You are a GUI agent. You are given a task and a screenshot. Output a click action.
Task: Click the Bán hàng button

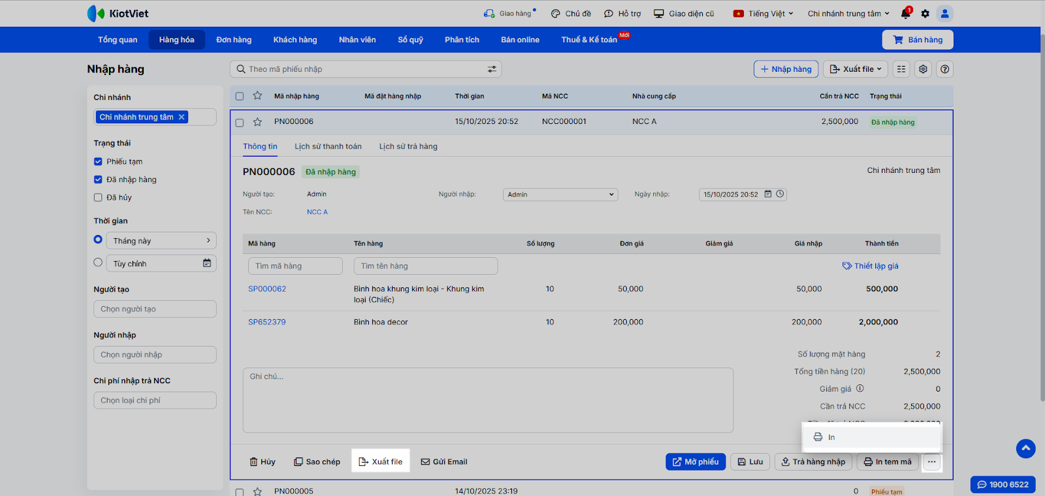(x=918, y=40)
